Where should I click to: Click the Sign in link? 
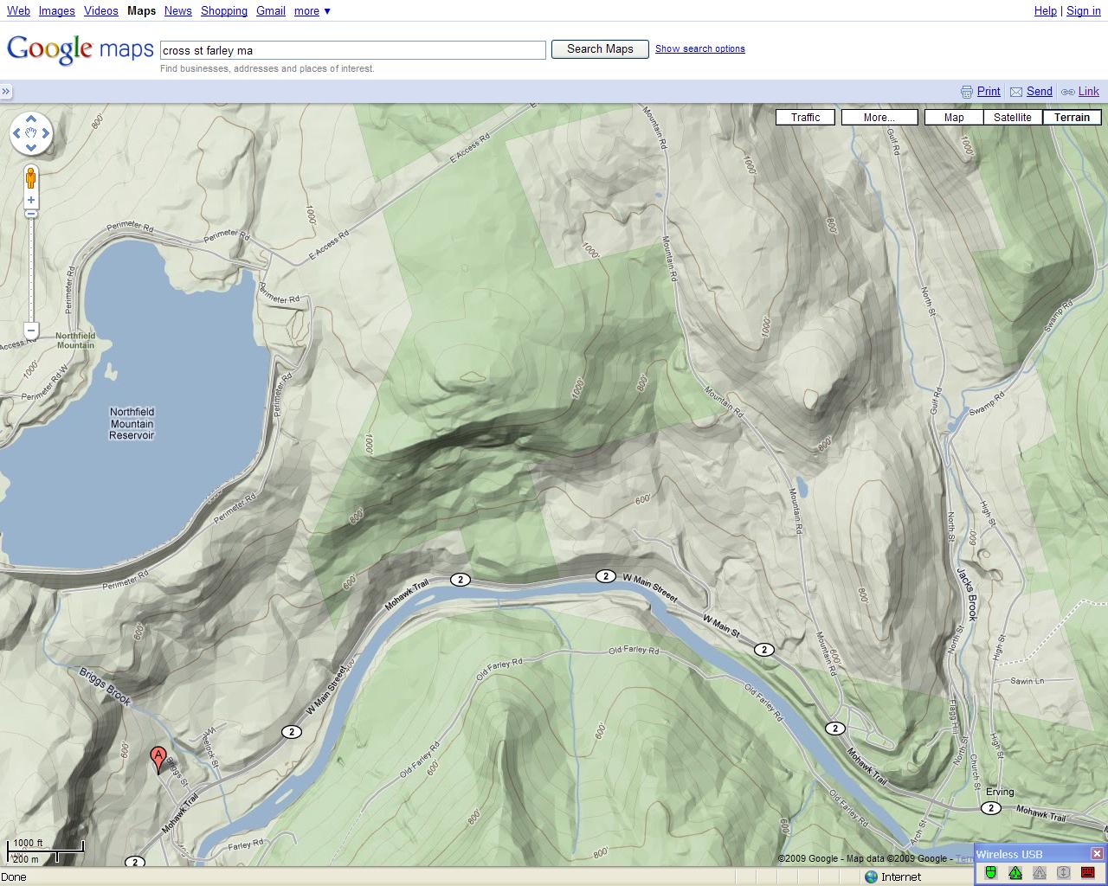coord(1083,10)
